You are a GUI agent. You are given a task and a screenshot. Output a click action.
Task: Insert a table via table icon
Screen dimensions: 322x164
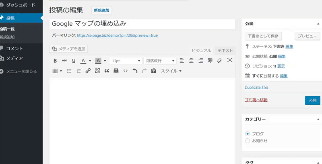pos(55,71)
